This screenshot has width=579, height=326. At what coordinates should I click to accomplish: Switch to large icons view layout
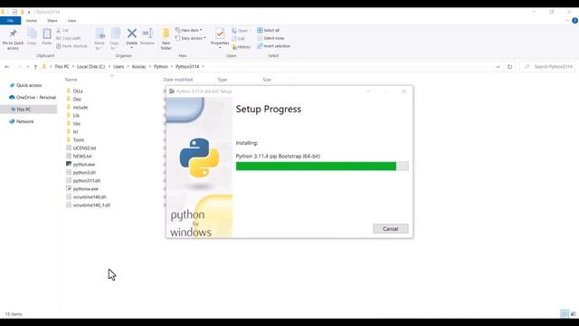point(573,314)
